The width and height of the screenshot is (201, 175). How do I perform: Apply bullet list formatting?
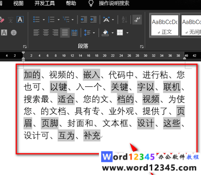tap(36, 20)
